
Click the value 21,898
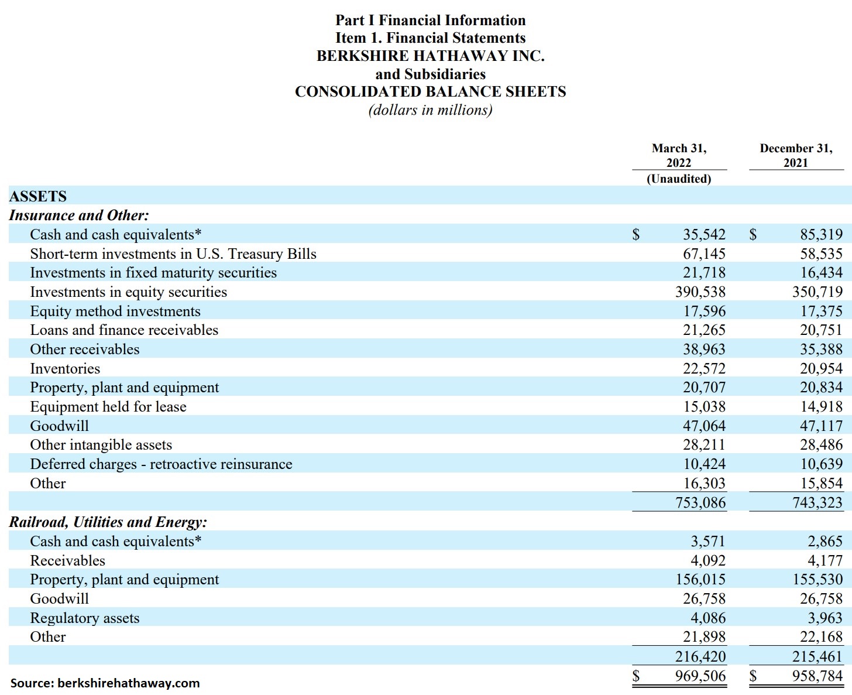(x=704, y=637)
